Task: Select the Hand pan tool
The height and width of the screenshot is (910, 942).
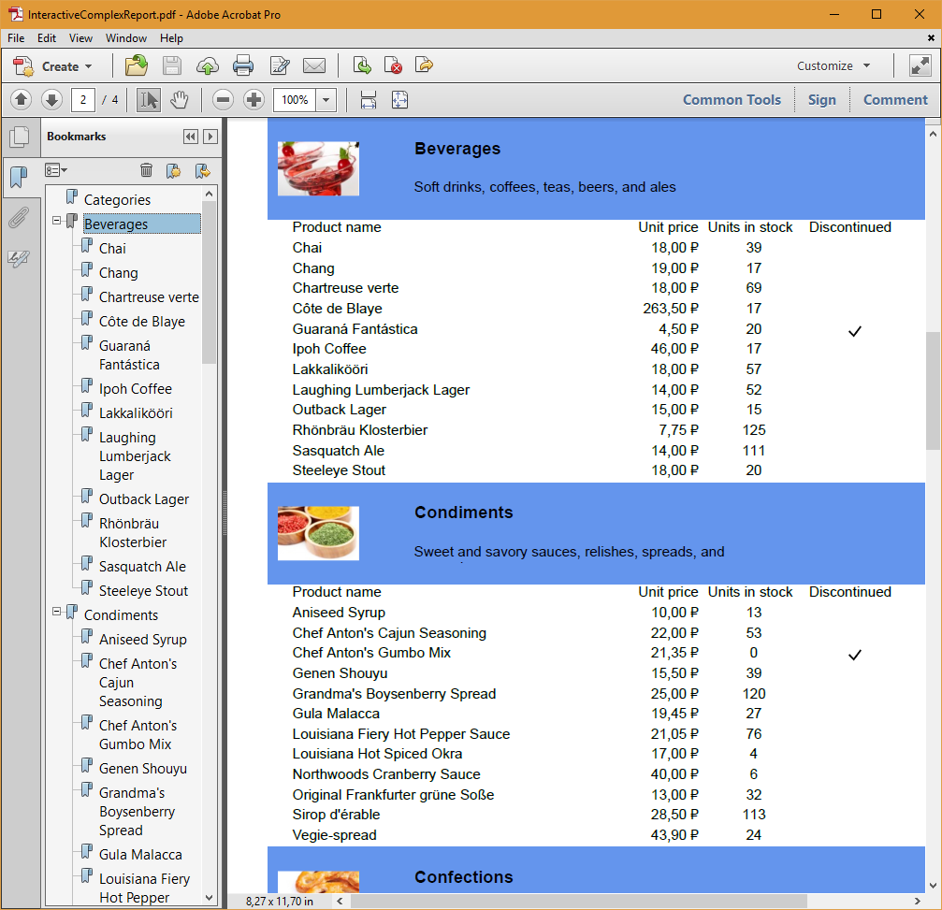Action: pos(179,100)
